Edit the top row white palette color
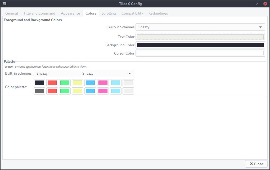Image resolution: width=270 pixels, height=170 pixels. (128, 83)
